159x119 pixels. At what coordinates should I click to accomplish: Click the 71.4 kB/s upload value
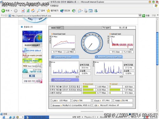[x=128, y=52]
